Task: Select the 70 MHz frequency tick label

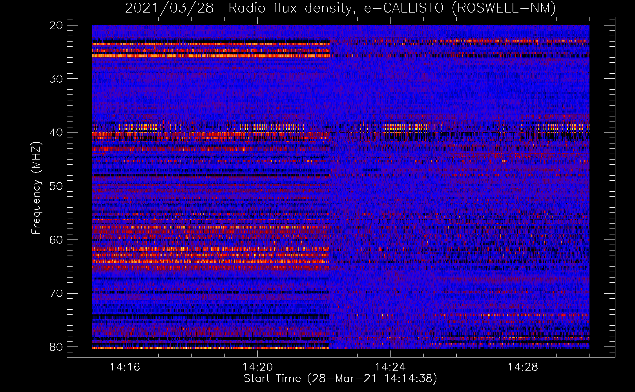Action: [x=56, y=294]
